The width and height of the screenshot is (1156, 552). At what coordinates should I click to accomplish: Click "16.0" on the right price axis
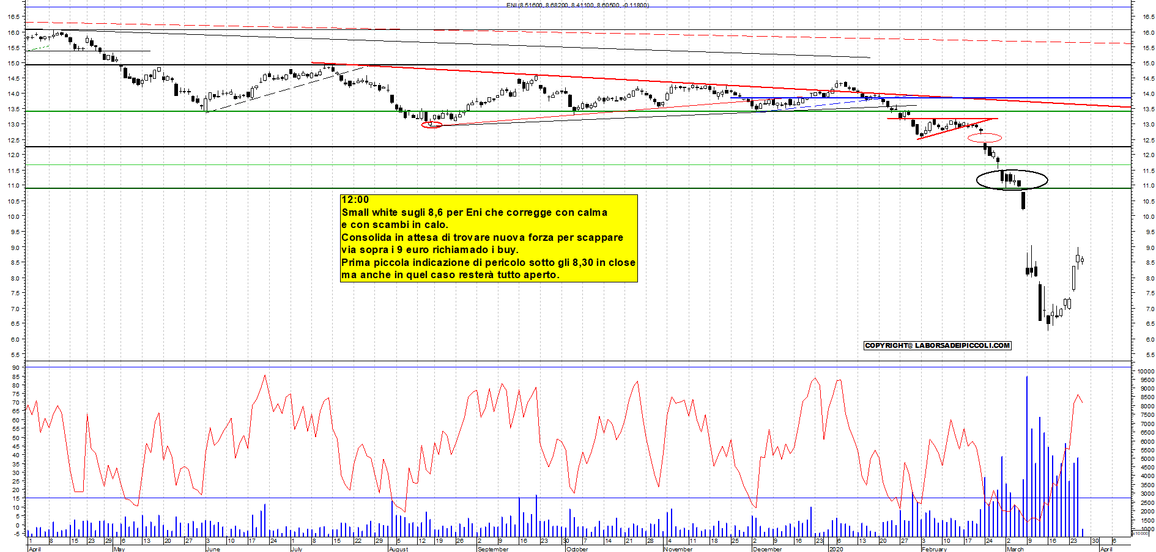tap(1148, 33)
